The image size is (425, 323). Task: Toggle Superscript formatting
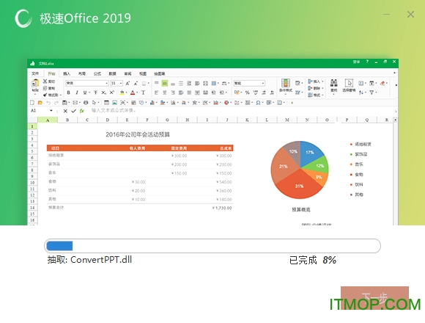click(x=111, y=92)
